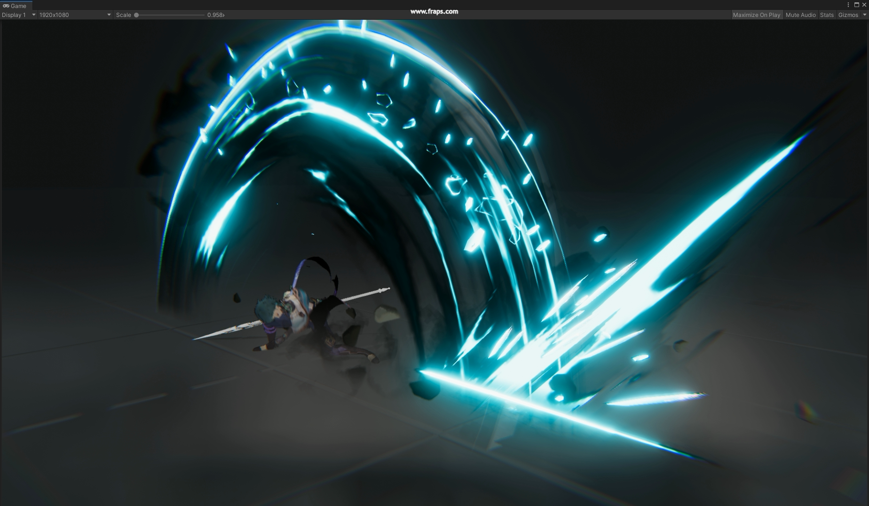Toggle Maximize On Play
869x506 pixels.
(x=756, y=15)
